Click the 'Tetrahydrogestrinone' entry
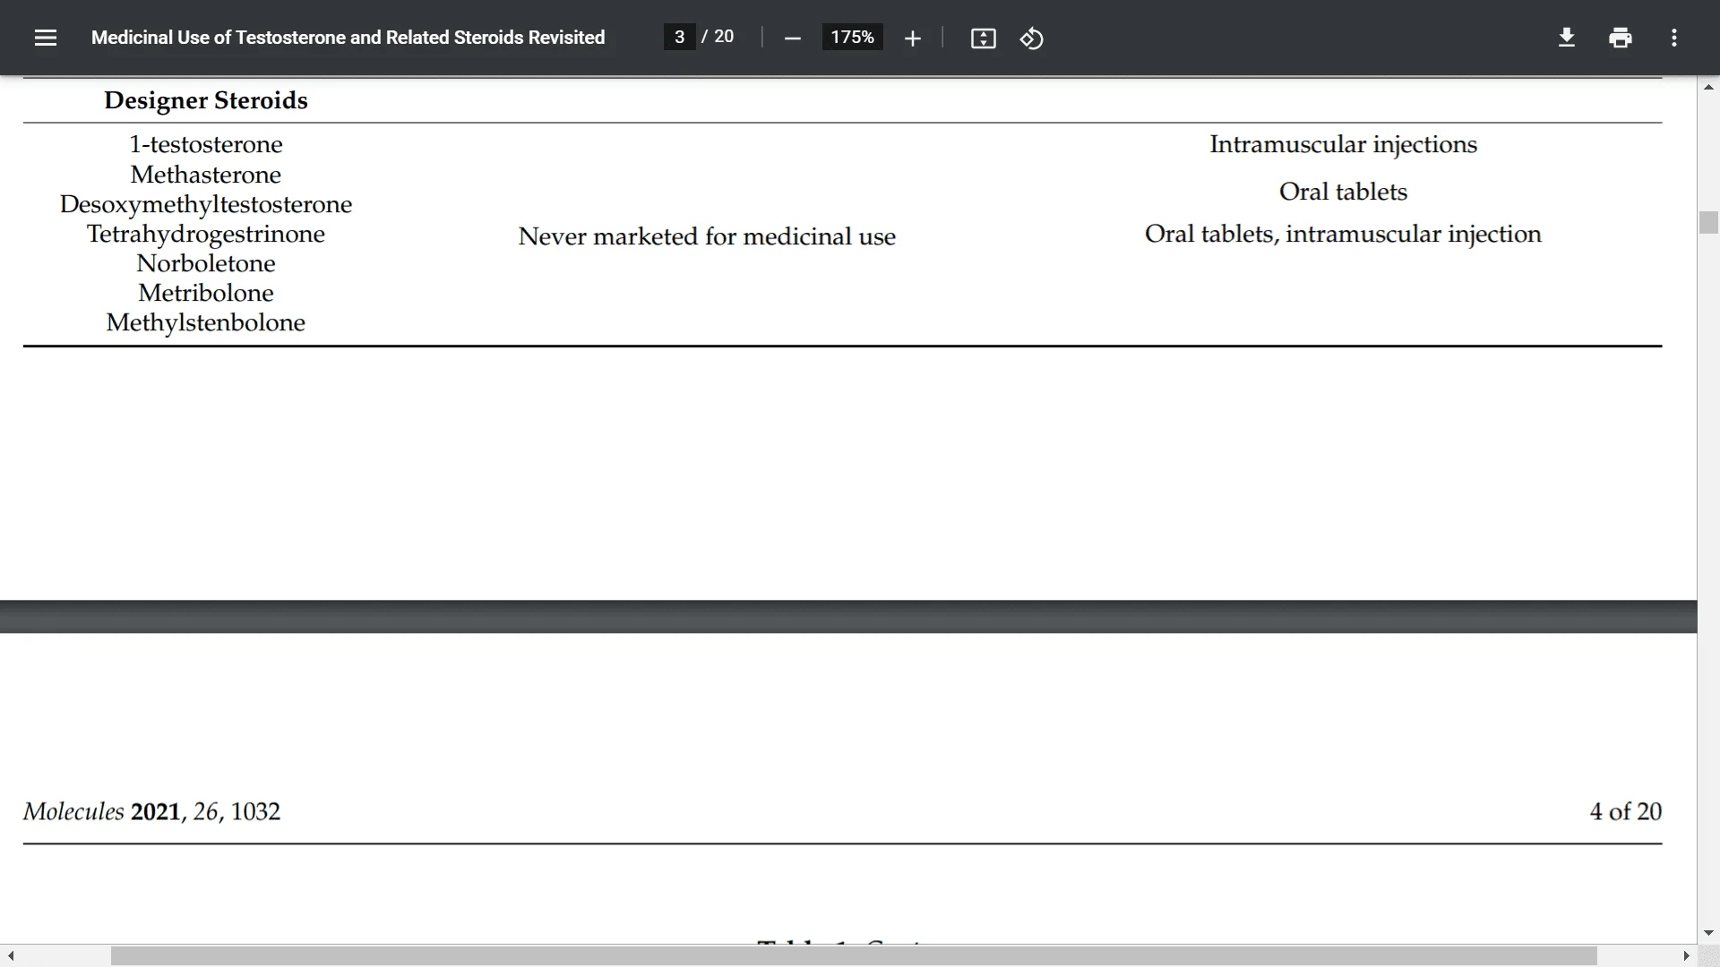Viewport: 1720px width, 967px height. click(x=206, y=234)
